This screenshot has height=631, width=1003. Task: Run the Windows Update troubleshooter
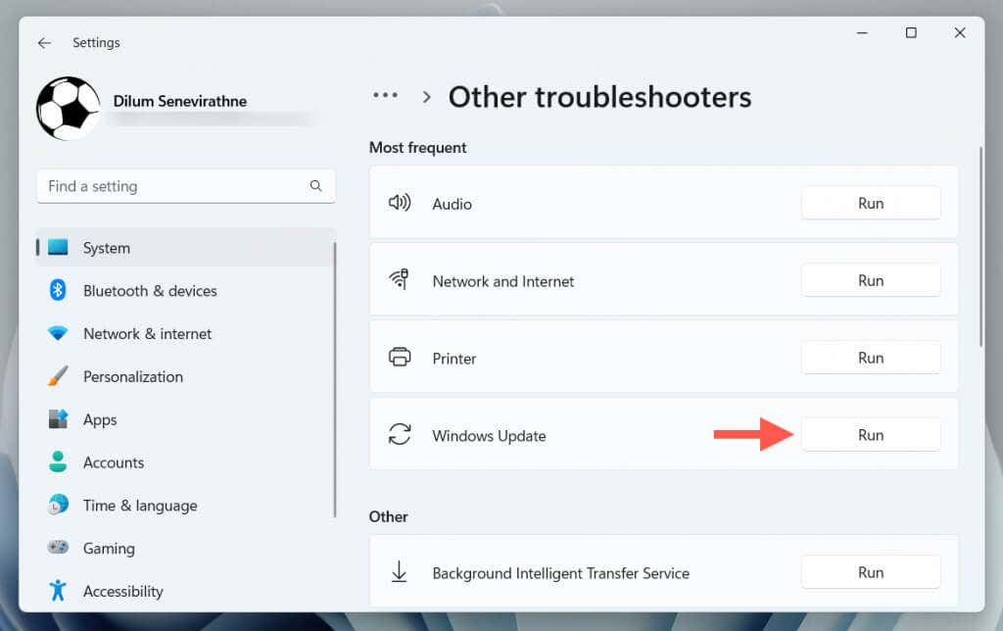(871, 435)
